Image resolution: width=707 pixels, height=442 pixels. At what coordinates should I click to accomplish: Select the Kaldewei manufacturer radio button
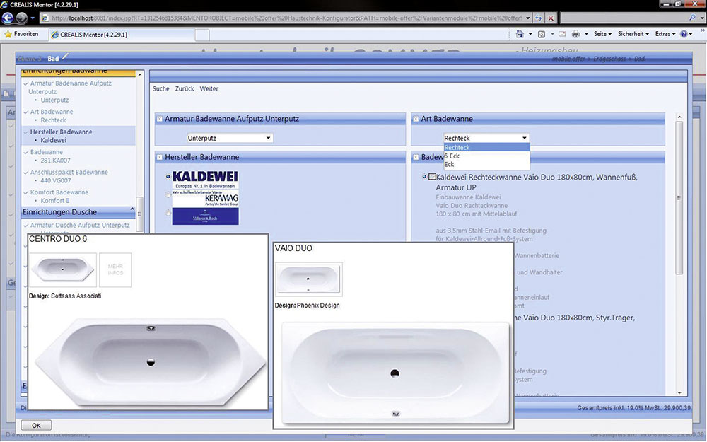pyautogui.click(x=168, y=177)
